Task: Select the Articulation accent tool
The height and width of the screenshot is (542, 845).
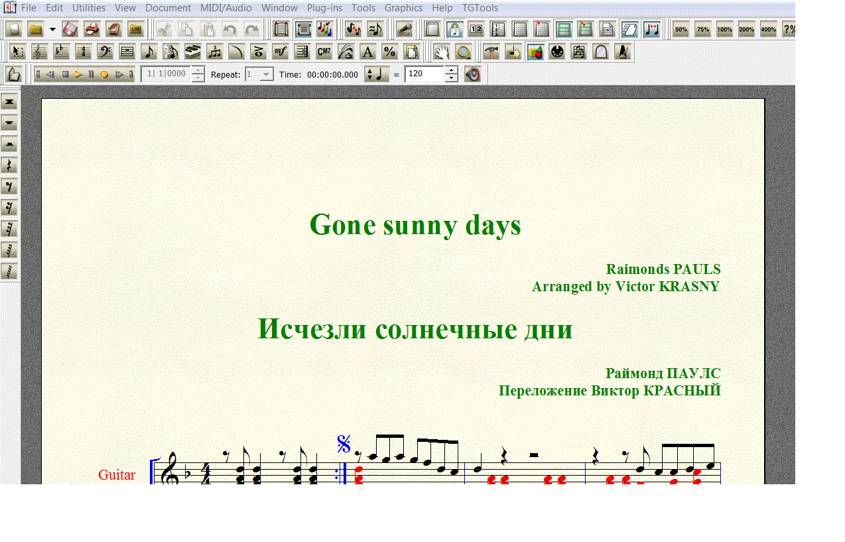Action: coord(258,52)
